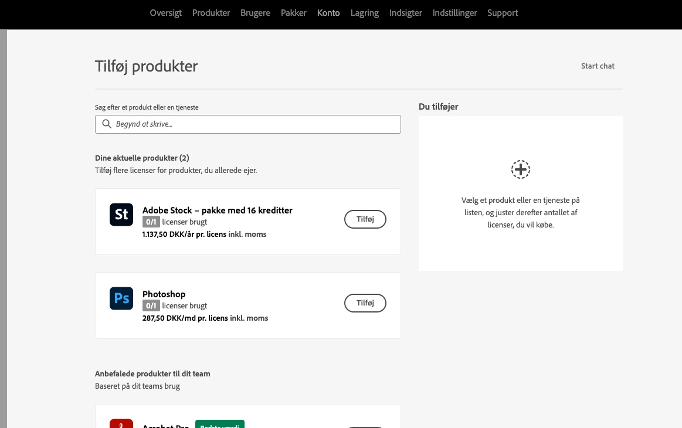This screenshot has height=428, width=682.
Task: Open the Oversigt menu item
Action: tap(166, 13)
